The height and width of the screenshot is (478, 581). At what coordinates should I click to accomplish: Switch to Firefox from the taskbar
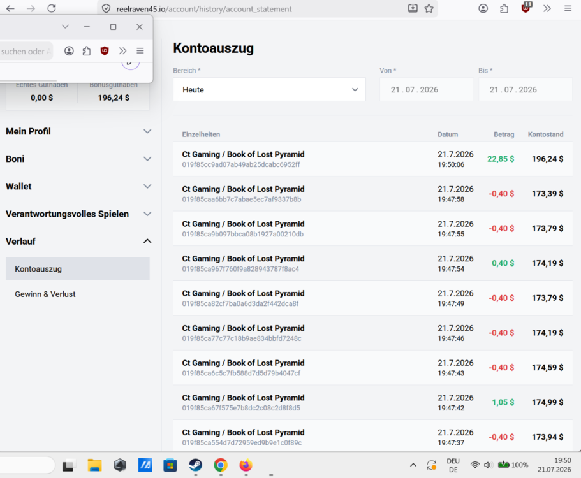point(246,465)
